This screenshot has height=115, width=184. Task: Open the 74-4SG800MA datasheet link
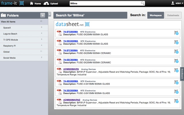[x=71, y=81]
